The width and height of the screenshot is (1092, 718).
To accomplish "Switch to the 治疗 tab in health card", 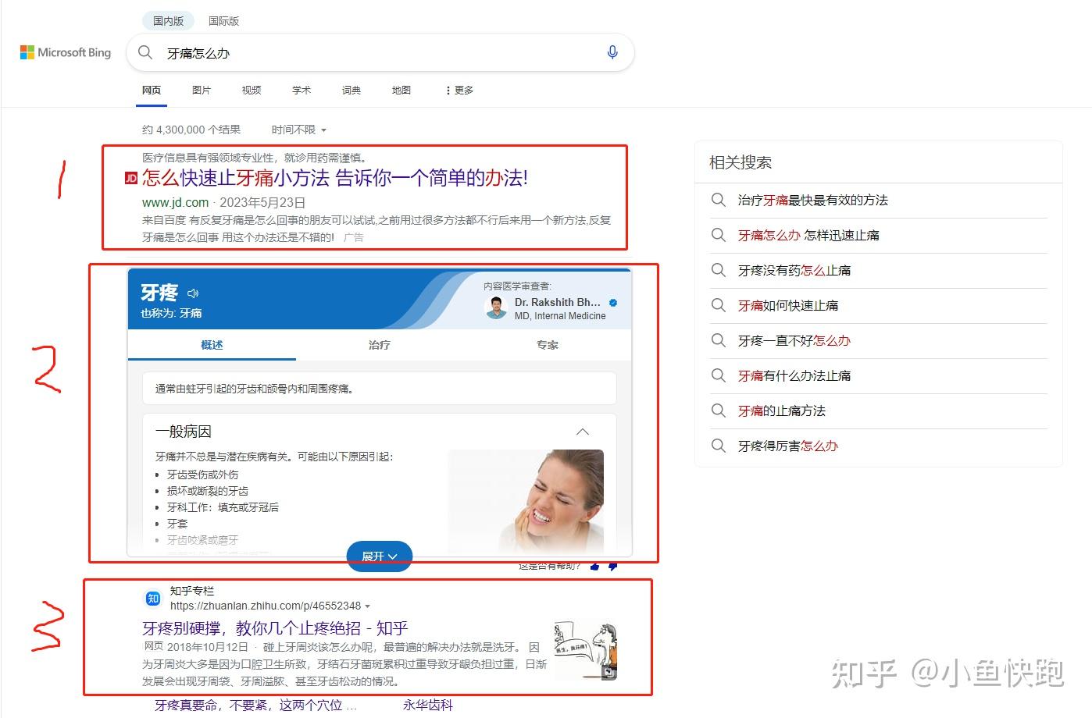I will [380, 345].
